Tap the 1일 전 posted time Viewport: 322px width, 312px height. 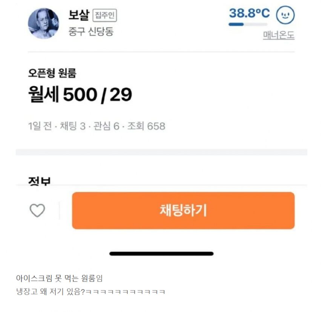tap(39, 126)
